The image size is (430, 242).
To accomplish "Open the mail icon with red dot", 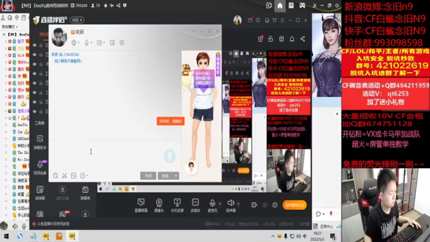I will tap(250, 20).
